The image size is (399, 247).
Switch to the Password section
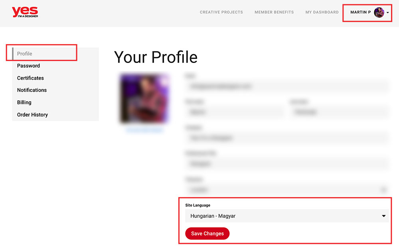[28, 66]
